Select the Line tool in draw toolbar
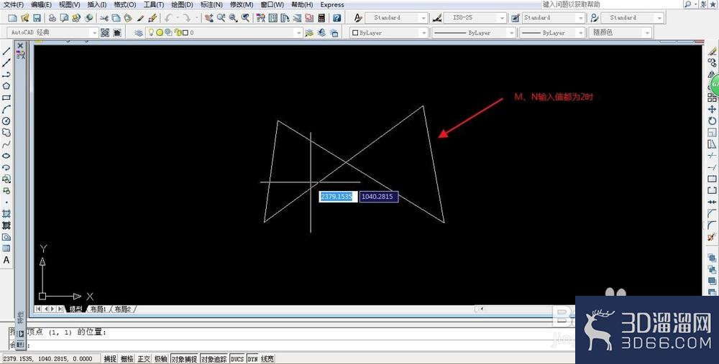Screen dimensions: 719x364 click(6, 51)
